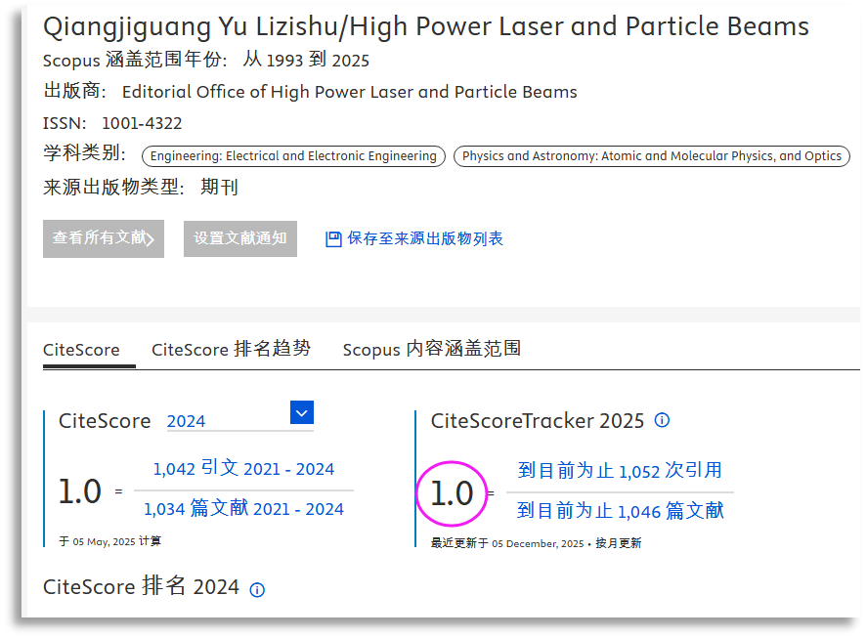
Task: Open the 1,042 引文 2021 - 2024 link
Action: click(x=243, y=469)
